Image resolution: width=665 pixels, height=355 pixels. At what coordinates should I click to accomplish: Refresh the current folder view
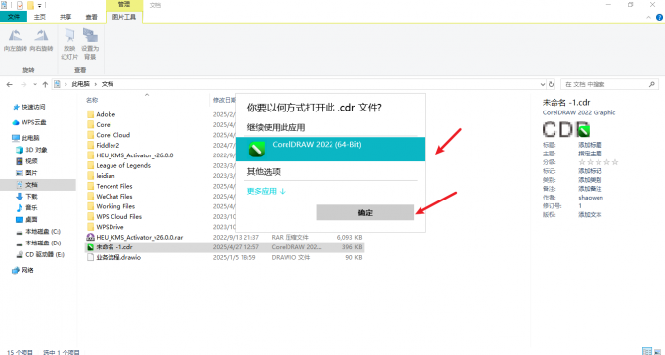coord(551,84)
